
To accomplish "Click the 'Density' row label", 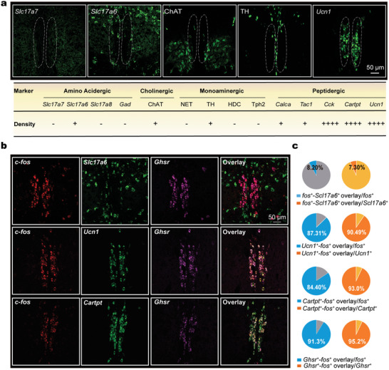I will (x=24, y=124).
